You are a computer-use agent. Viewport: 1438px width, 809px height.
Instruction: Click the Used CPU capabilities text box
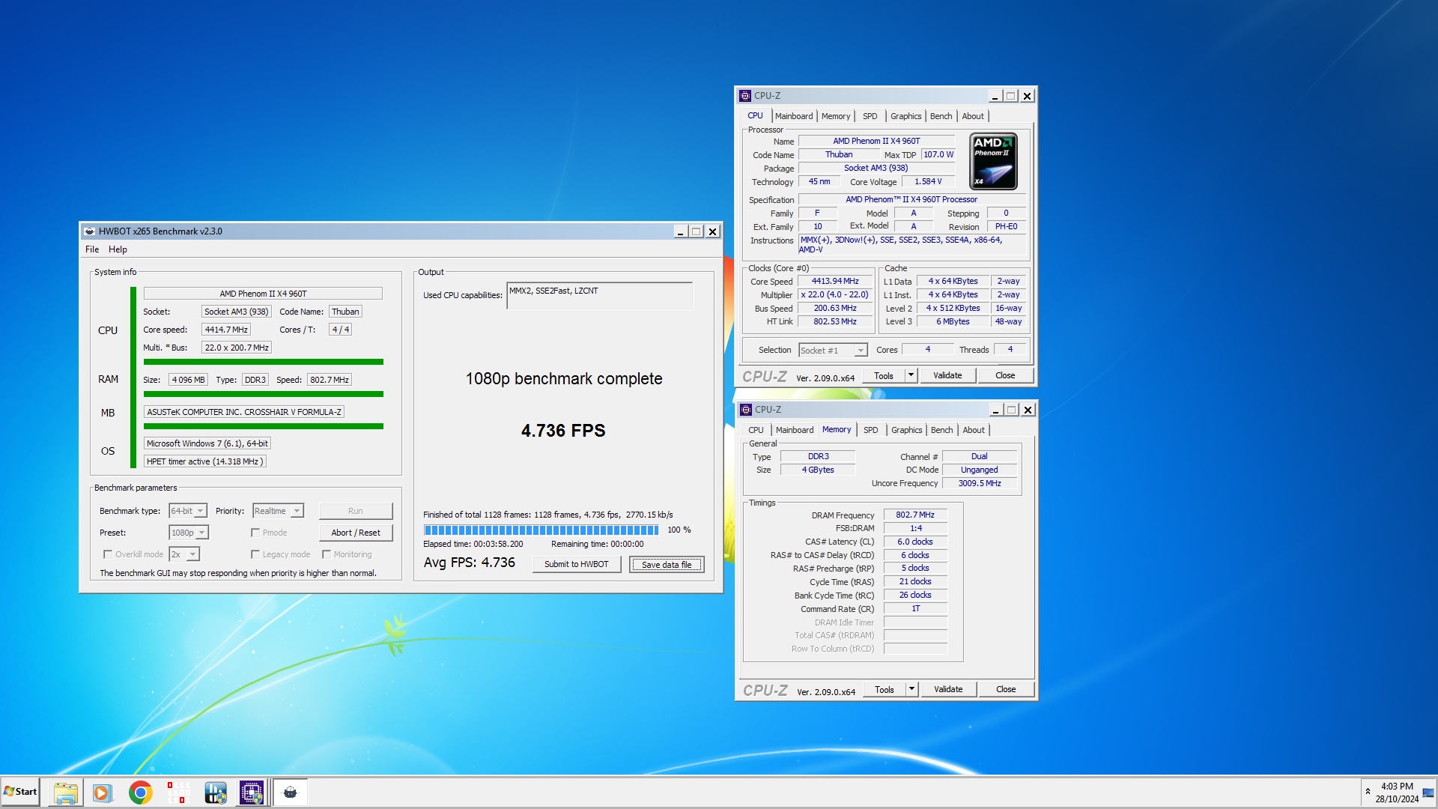(600, 296)
